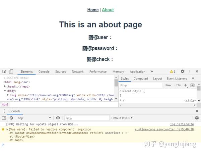
Task: Switch to the Sources tab
Action: [x=61, y=71]
